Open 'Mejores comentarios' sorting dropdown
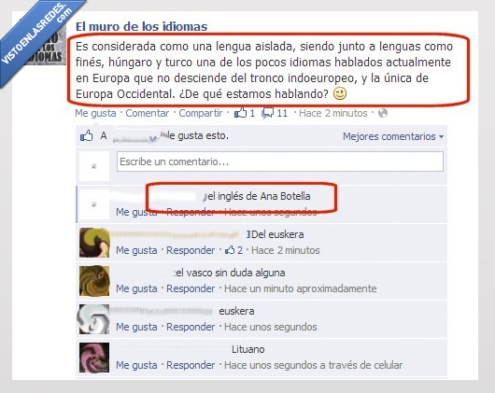 pyautogui.click(x=393, y=136)
